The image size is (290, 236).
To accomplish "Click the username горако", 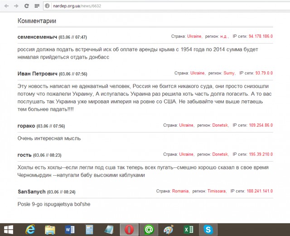I will pos(26,126).
